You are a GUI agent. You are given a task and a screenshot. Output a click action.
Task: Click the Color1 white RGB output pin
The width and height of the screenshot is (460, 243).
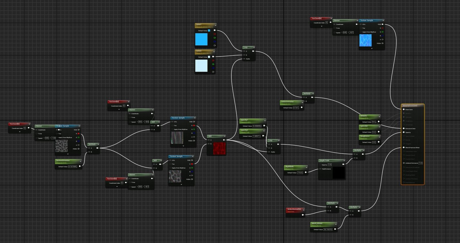click(214, 30)
